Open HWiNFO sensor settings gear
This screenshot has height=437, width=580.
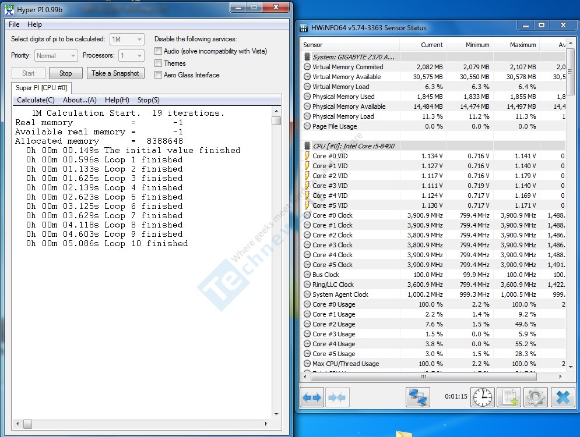point(535,397)
